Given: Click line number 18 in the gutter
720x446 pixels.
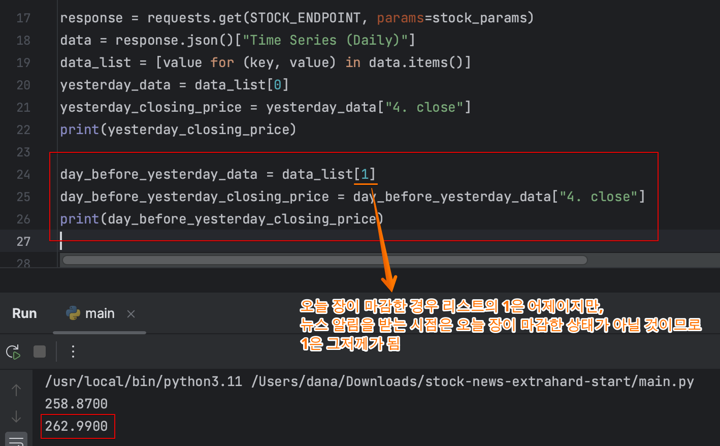Looking at the screenshot, I should pyautogui.click(x=23, y=41).
